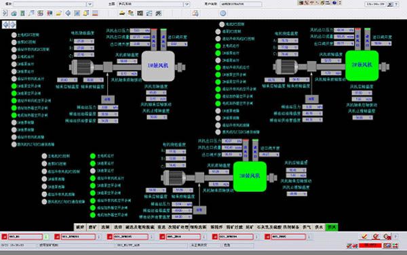
Task: Click the printer icon in the toolbar
Action: [x=195, y=13]
